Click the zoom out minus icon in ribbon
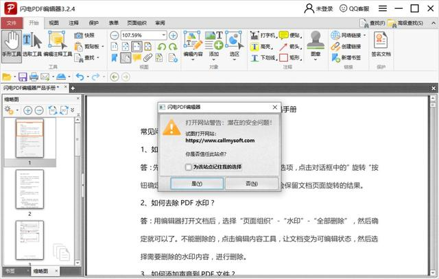Image resolution: width=439 pixels, height=279 pixels. [x=115, y=35]
